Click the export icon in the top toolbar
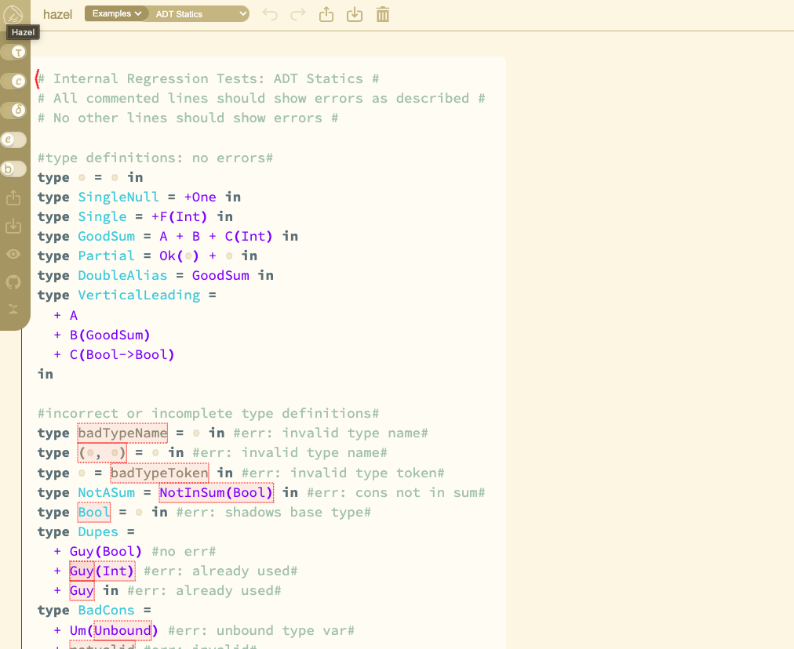The width and height of the screenshot is (794, 649). pyautogui.click(x=326, y=14)
